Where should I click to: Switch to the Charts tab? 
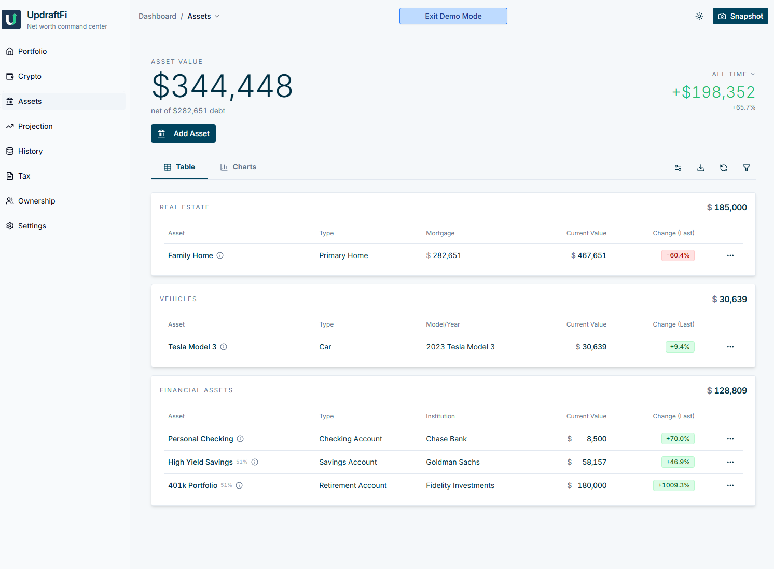click(238, 167)
